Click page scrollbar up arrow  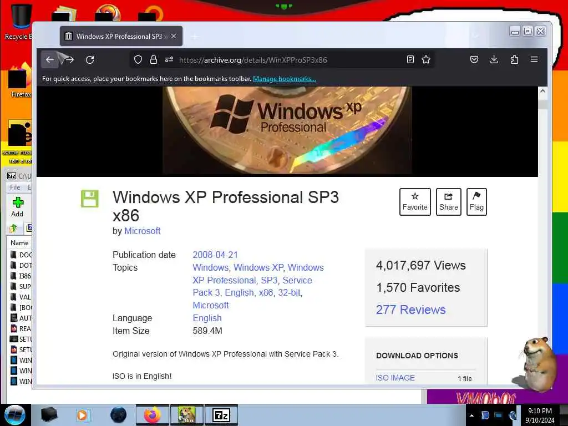[542, 92]
